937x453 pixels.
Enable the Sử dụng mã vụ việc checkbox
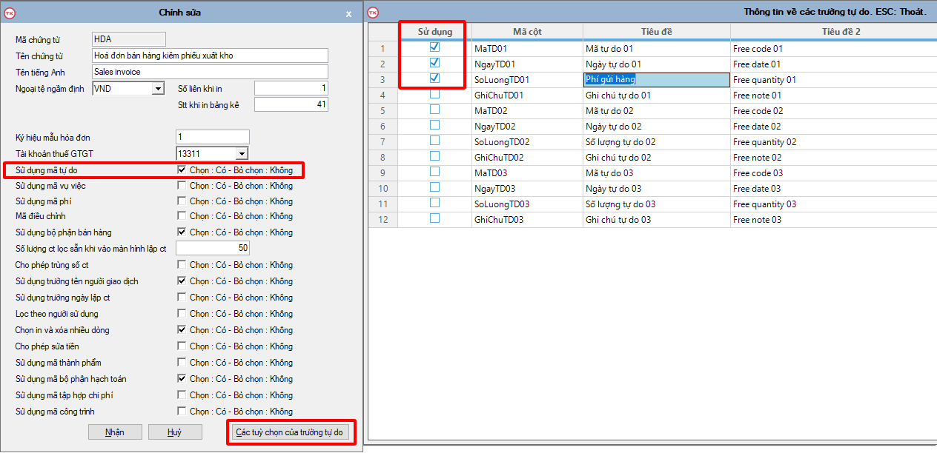pyautogui.click(x=182, y=186)
